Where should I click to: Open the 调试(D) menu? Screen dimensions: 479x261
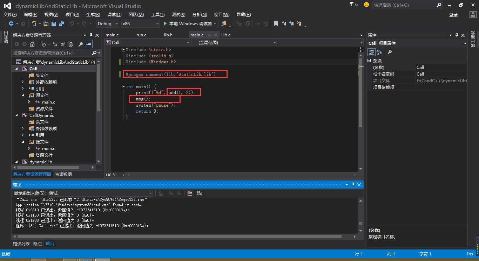[114, 14]
